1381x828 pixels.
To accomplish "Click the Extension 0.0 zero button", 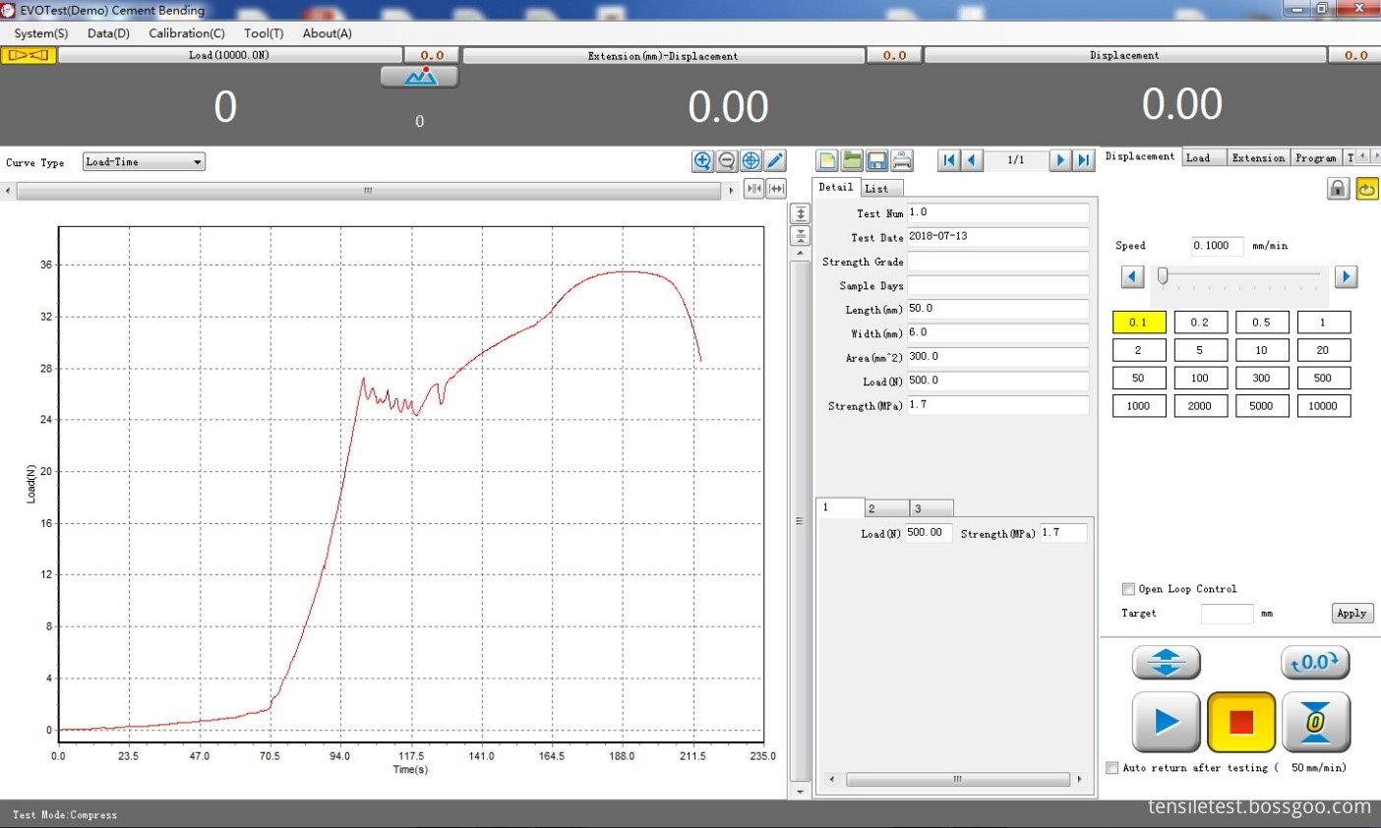I will [x=894, y=56].
